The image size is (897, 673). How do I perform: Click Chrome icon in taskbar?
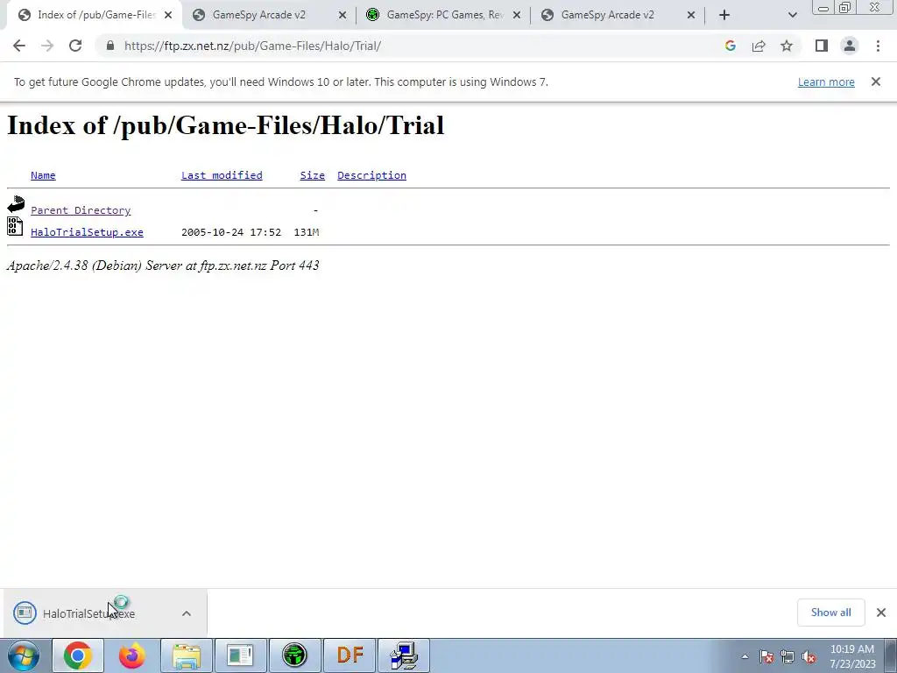click(x=78, y=655)
